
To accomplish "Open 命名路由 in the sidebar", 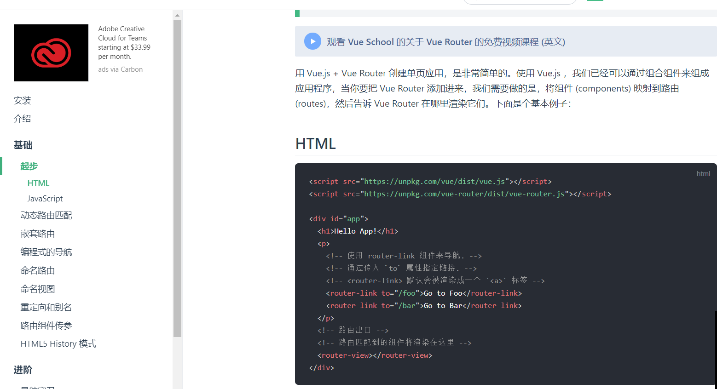I will point(38,270).
